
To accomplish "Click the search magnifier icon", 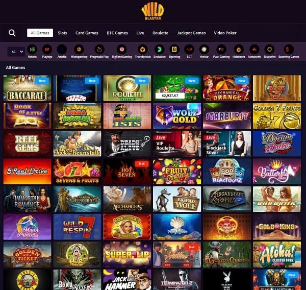I will [x=12, y=33].
